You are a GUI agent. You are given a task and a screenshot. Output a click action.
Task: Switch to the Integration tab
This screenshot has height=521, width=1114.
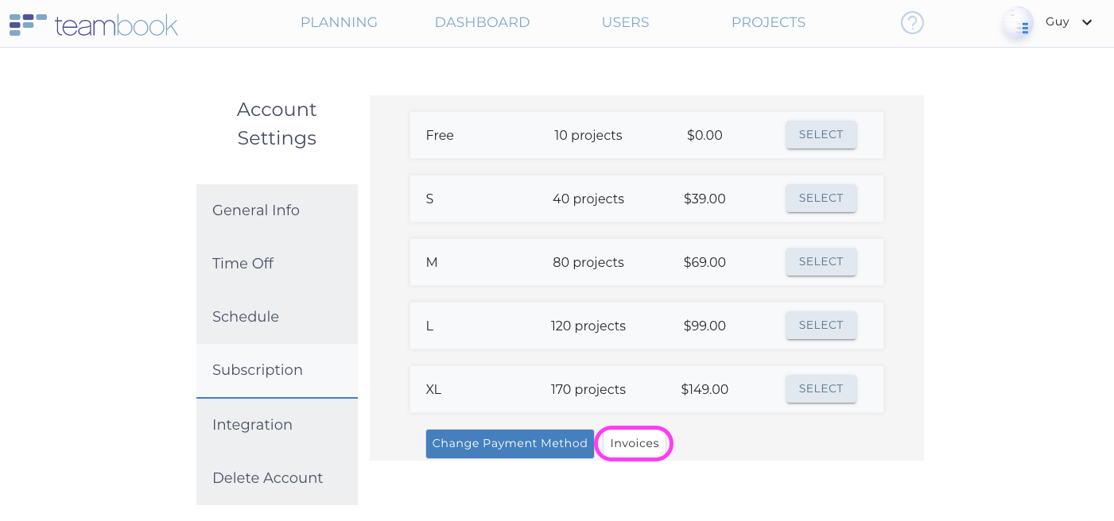pyautogui.click(x=252, y=425)
